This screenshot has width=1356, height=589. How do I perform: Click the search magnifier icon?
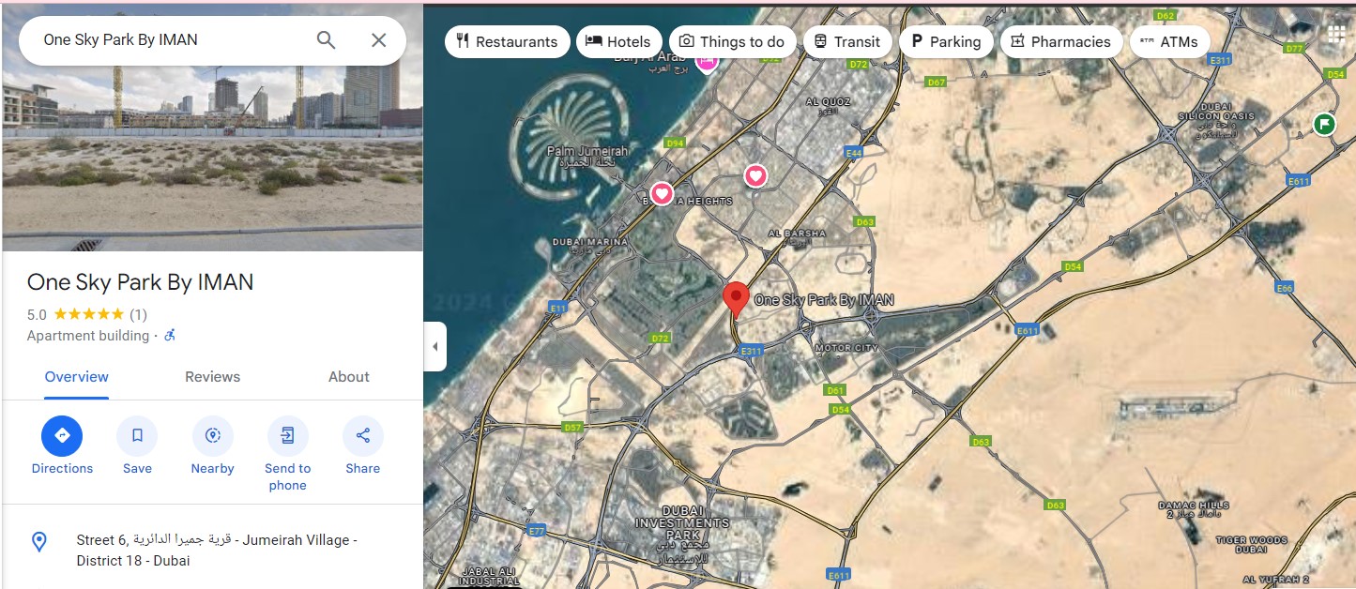[326, 40]
